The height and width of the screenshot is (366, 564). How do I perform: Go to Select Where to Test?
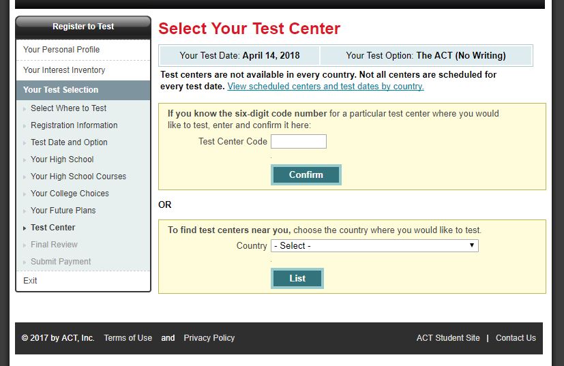coord(68,108)
